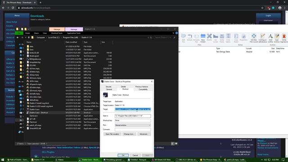This screenshot has width=288, height=162.
Task: Open the Shortcut Tools ribbon tab
Action: pos(57,33)
